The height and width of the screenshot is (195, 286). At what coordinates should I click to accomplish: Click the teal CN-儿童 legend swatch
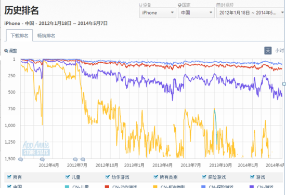click(x=67, y=187)
